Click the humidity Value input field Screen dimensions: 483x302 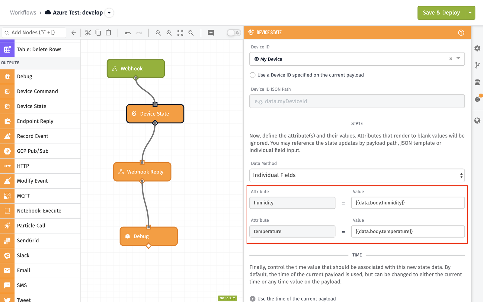pyautogui.click(x=408, y=203)
